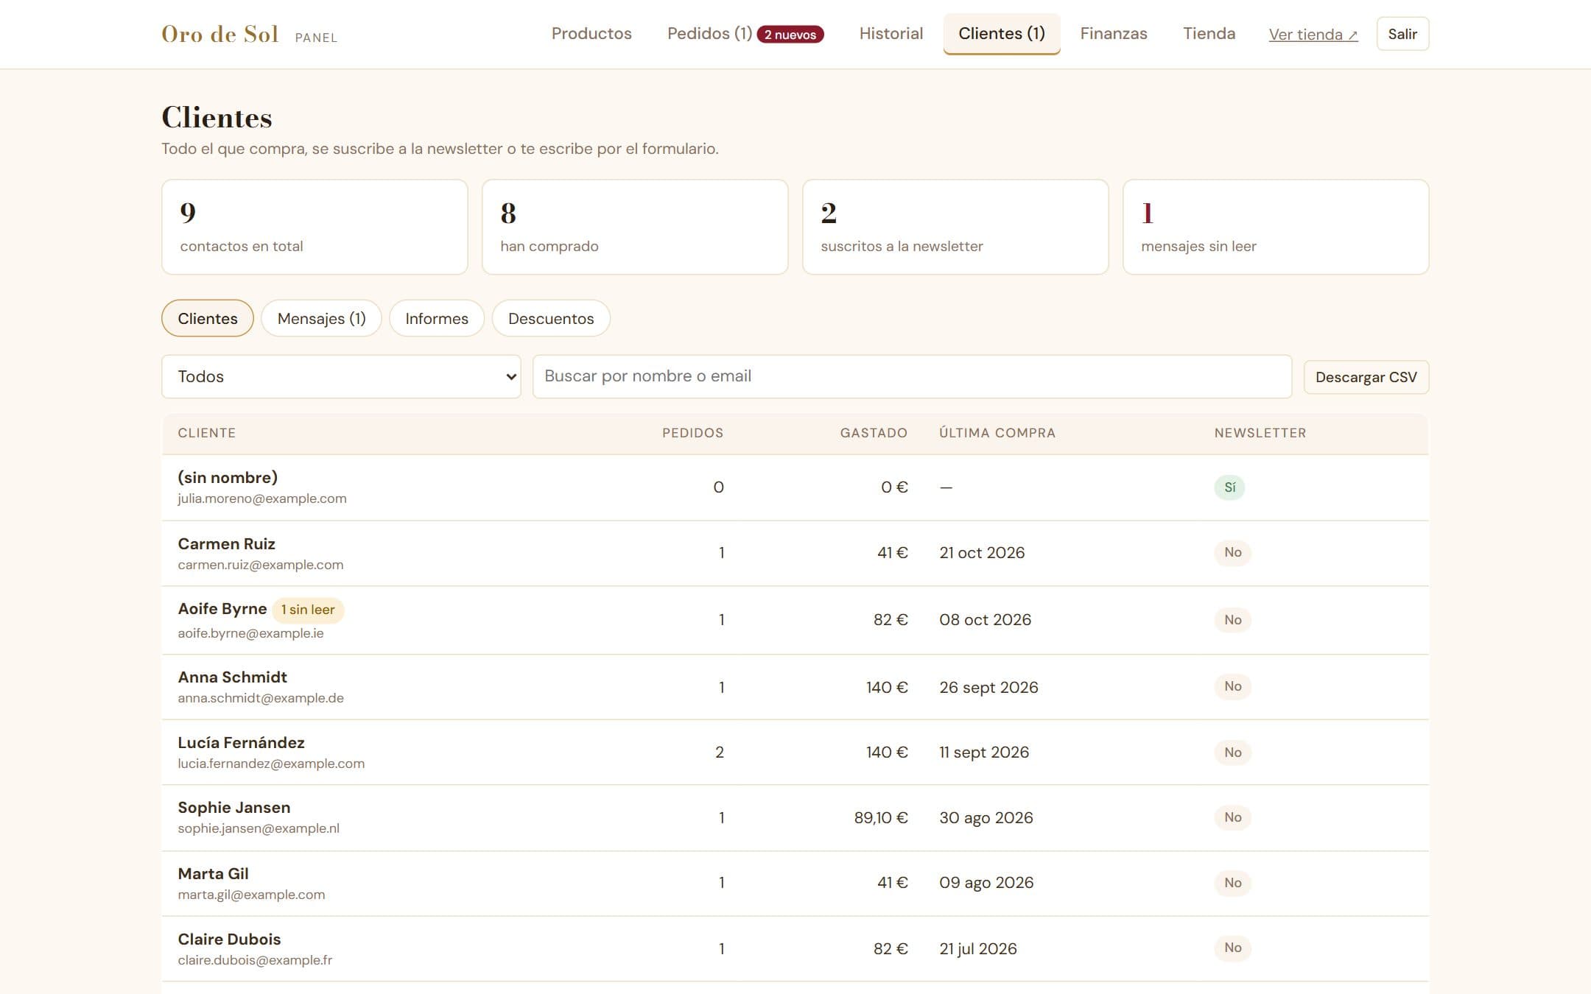Screen dimensions: 1591x994
Task: Focus the 'Buscar por nombre o email' field
Action: pyautogui.click(x=912, y=376)
